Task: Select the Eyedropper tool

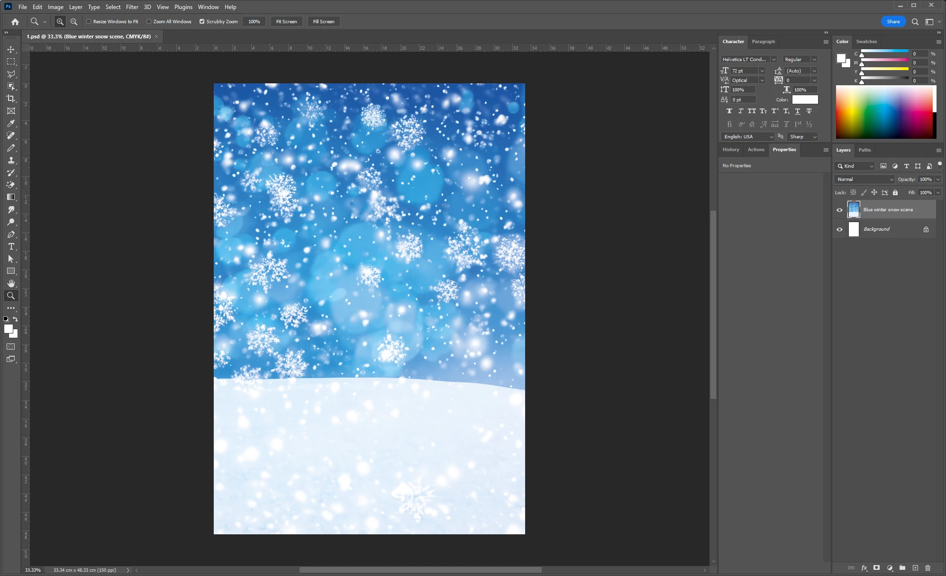Action: (x=11, y=123)
